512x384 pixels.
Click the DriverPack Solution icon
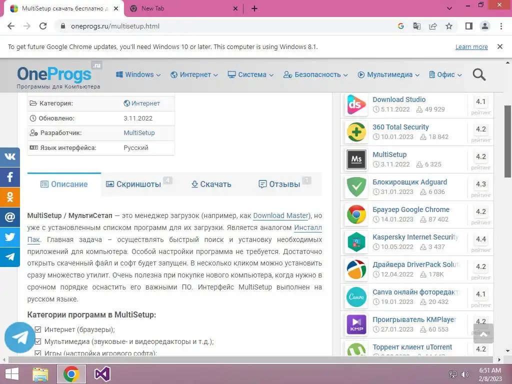356,269
